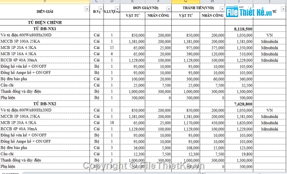Select the 8,118,500 total cell

(239, 29)
